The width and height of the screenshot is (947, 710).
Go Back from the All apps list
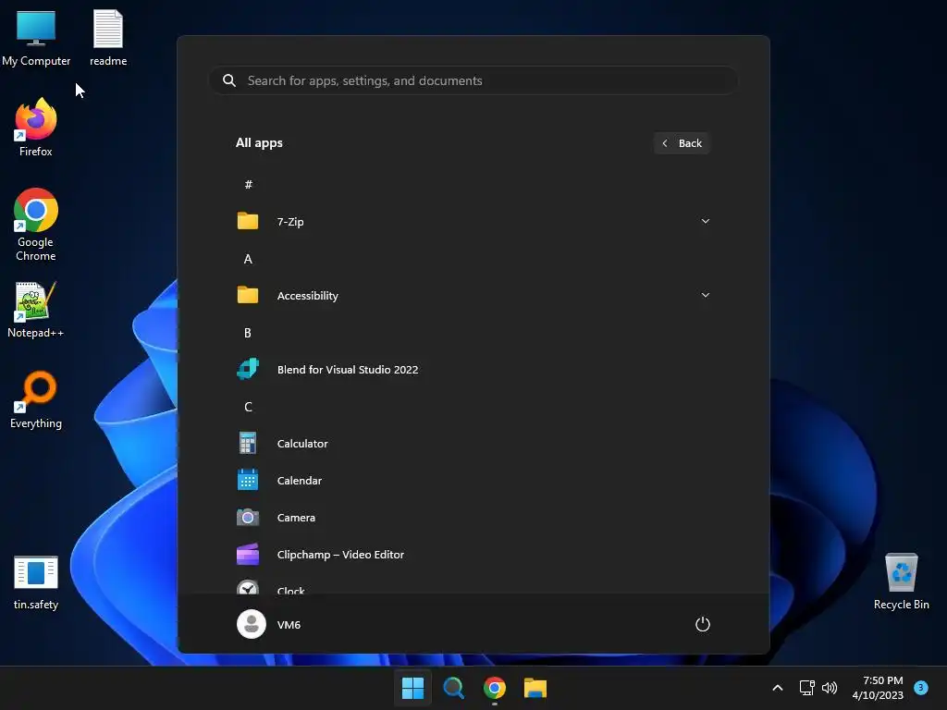682,143
